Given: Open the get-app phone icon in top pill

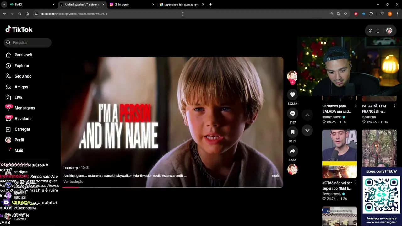Looking at the screenshot, I should point(378,30).
